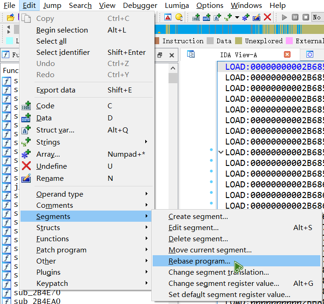Click the toolbar Array asterisk icon
This screenshot has height=304, width=324.
tap(246, 17)
